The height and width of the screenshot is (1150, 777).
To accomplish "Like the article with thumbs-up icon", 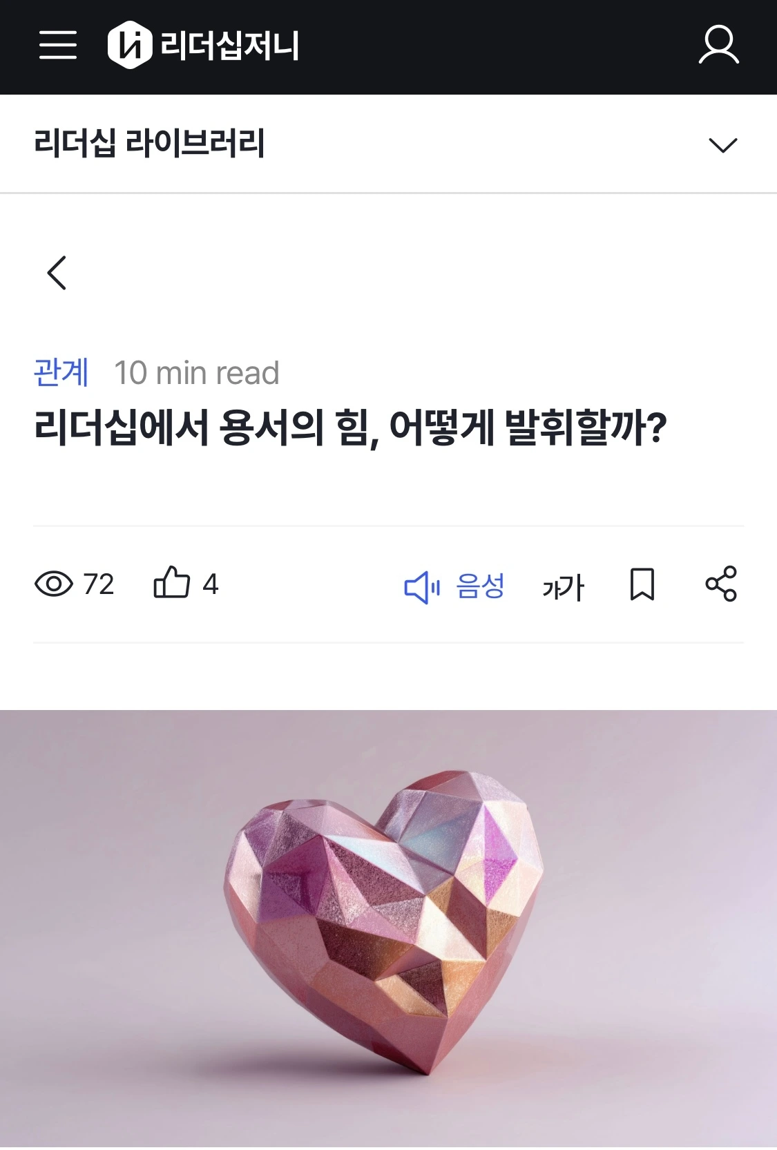I will [171, 582].
